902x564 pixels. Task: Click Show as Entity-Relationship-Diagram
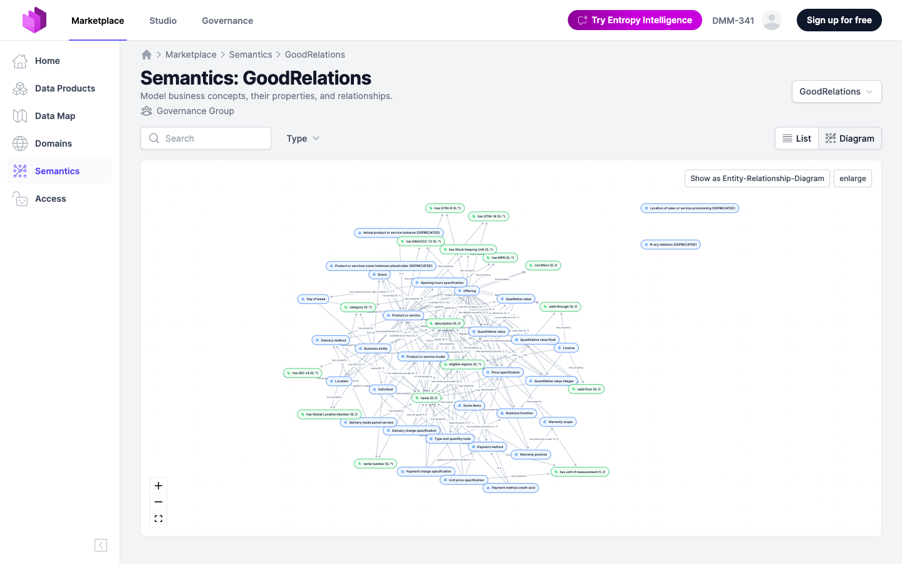coord(757,178)
